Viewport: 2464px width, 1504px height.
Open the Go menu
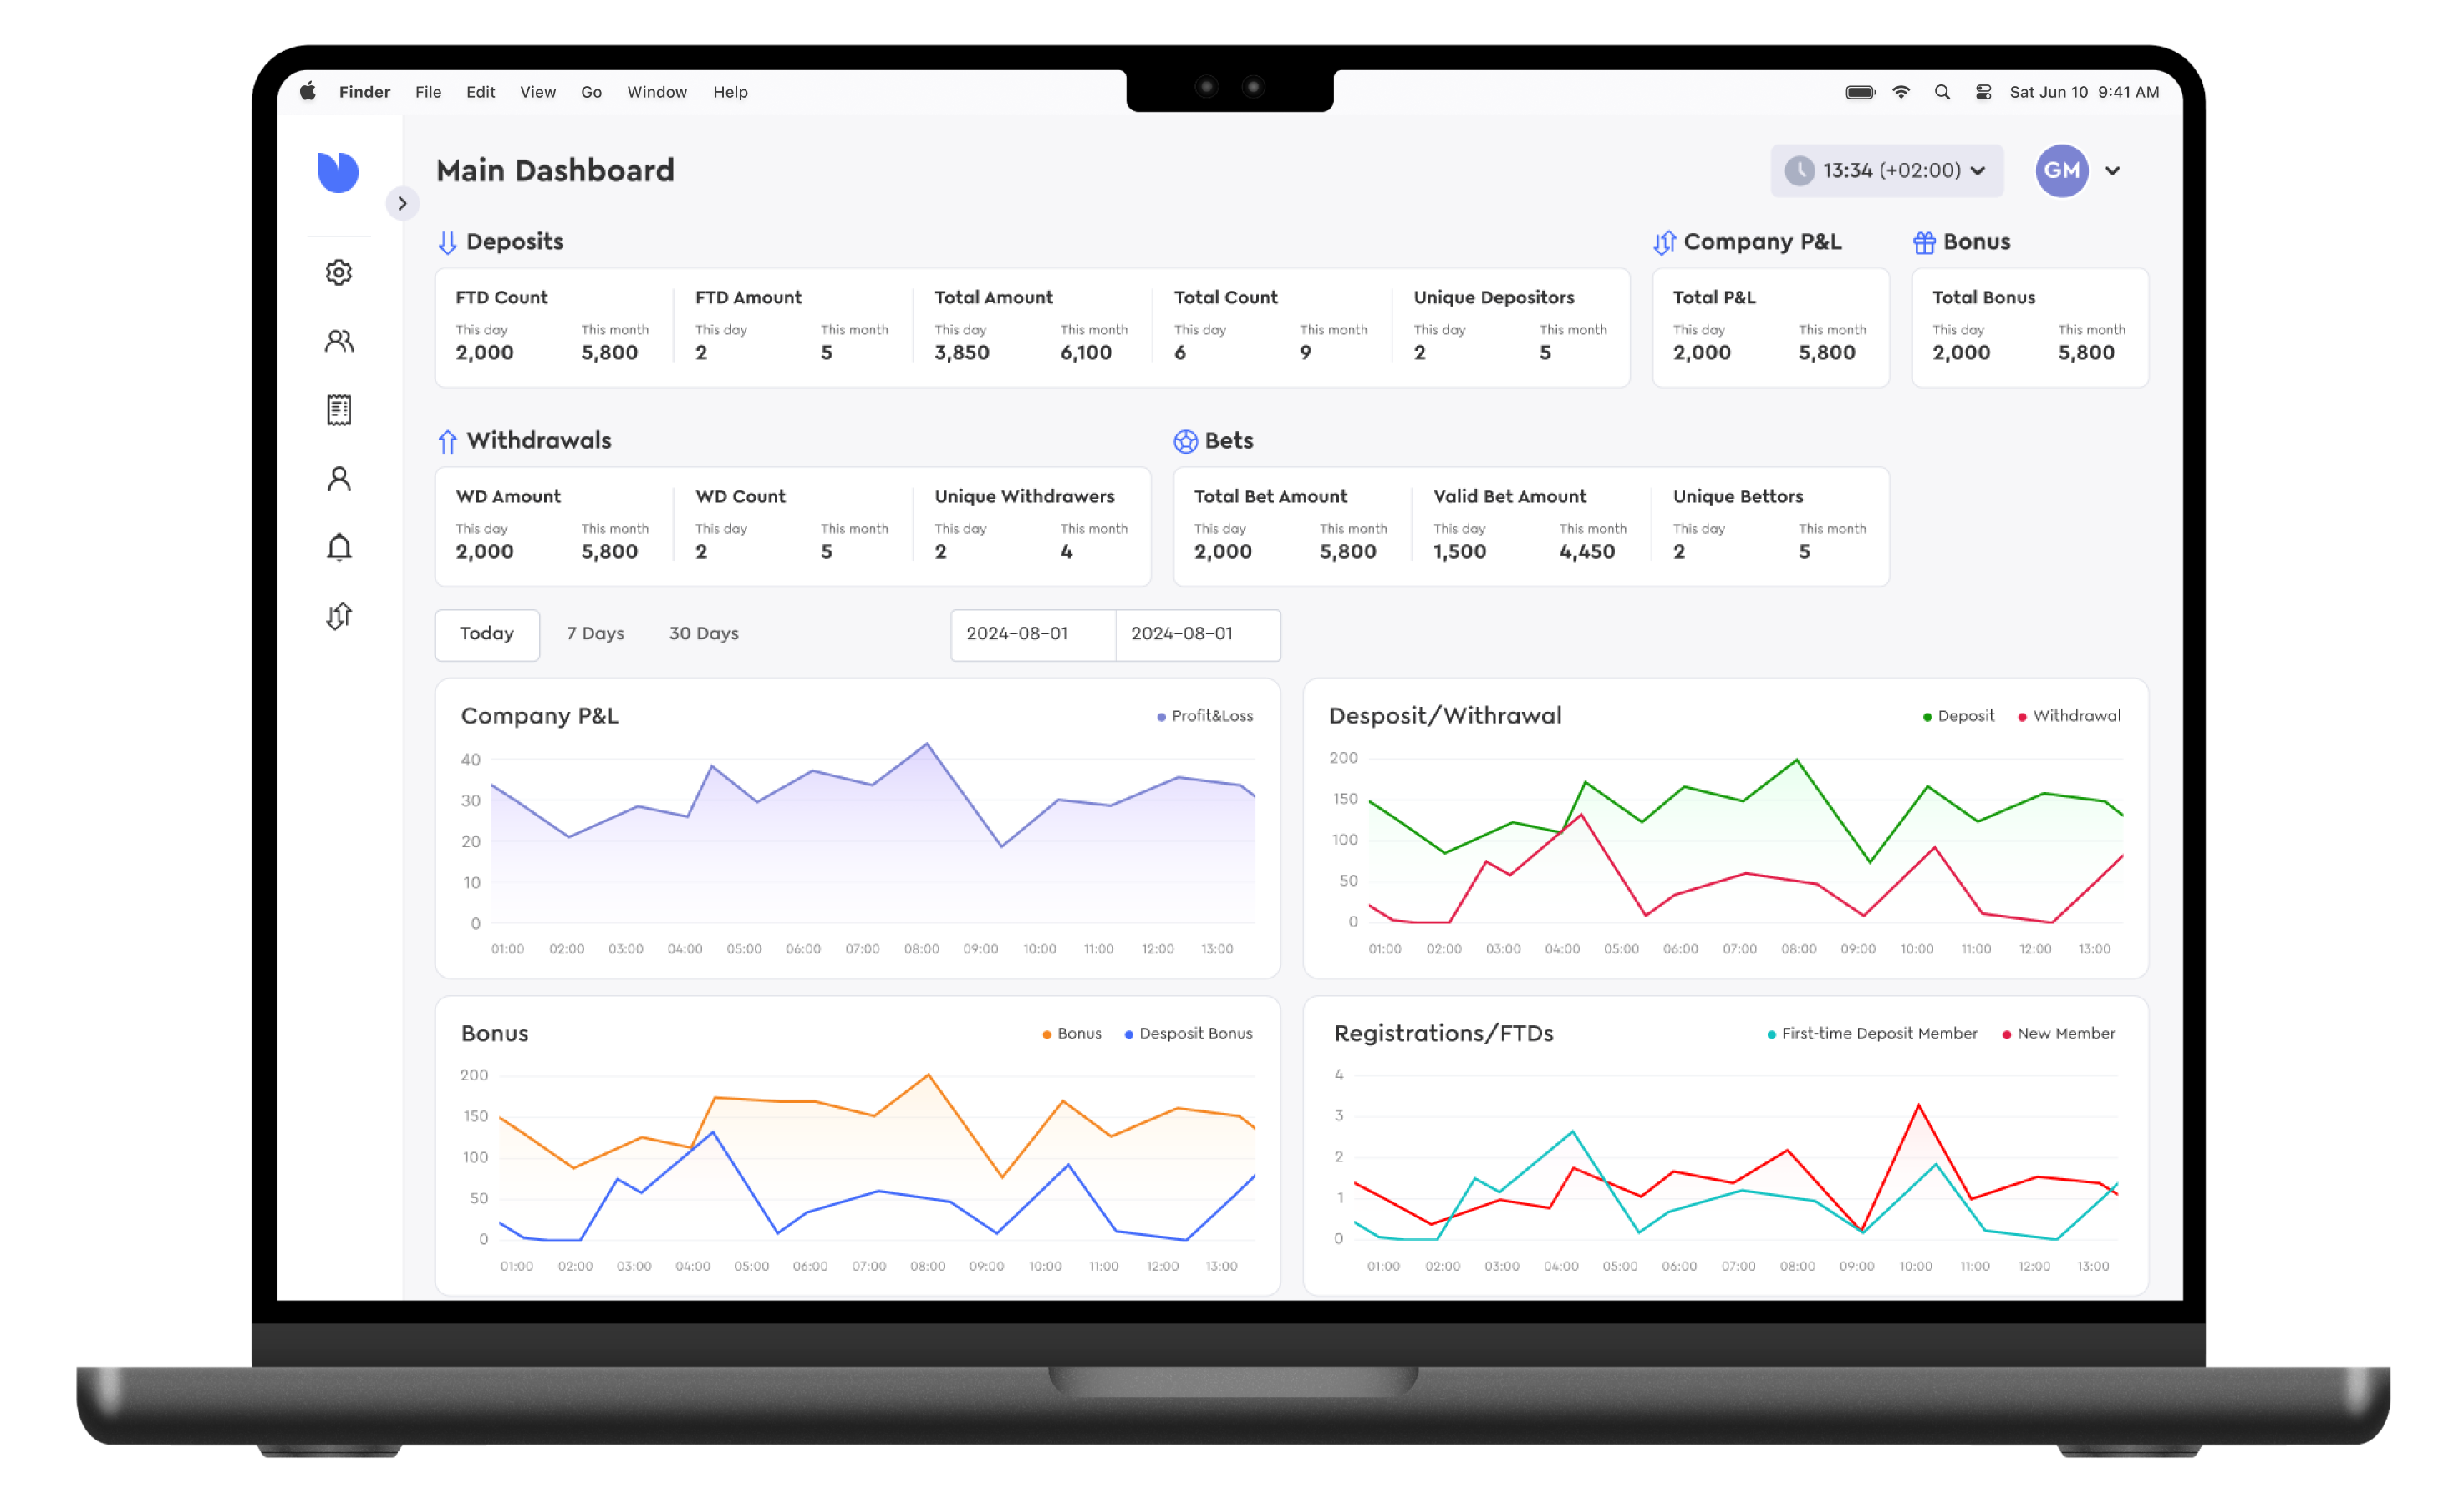click(591, 92)
